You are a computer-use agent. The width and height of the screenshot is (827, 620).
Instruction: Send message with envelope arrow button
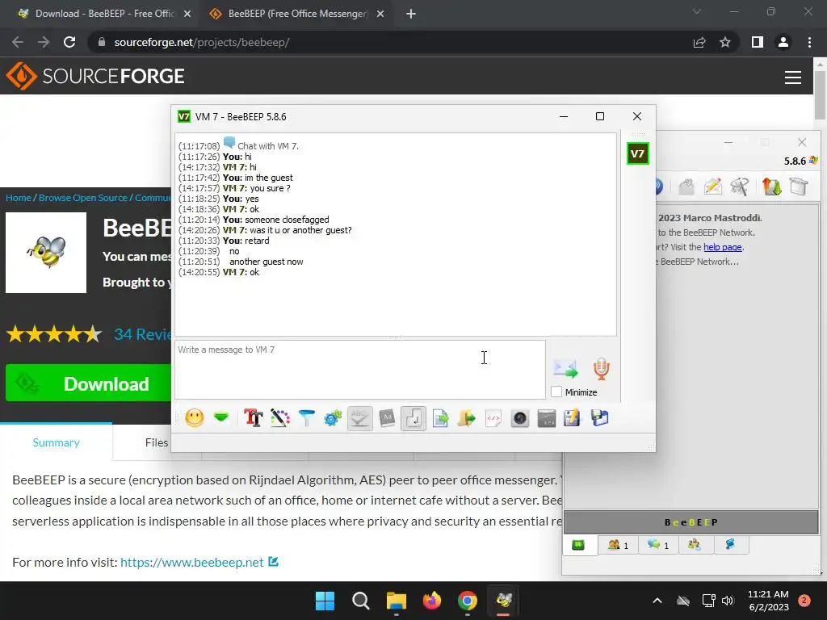click(x=565, y=369)
